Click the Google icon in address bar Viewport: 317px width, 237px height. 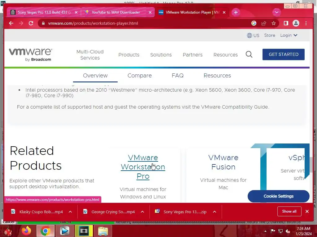coord(254,23)
